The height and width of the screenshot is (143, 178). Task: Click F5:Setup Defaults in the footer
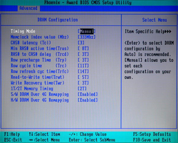pyautogui.click(x=152, y=134)
